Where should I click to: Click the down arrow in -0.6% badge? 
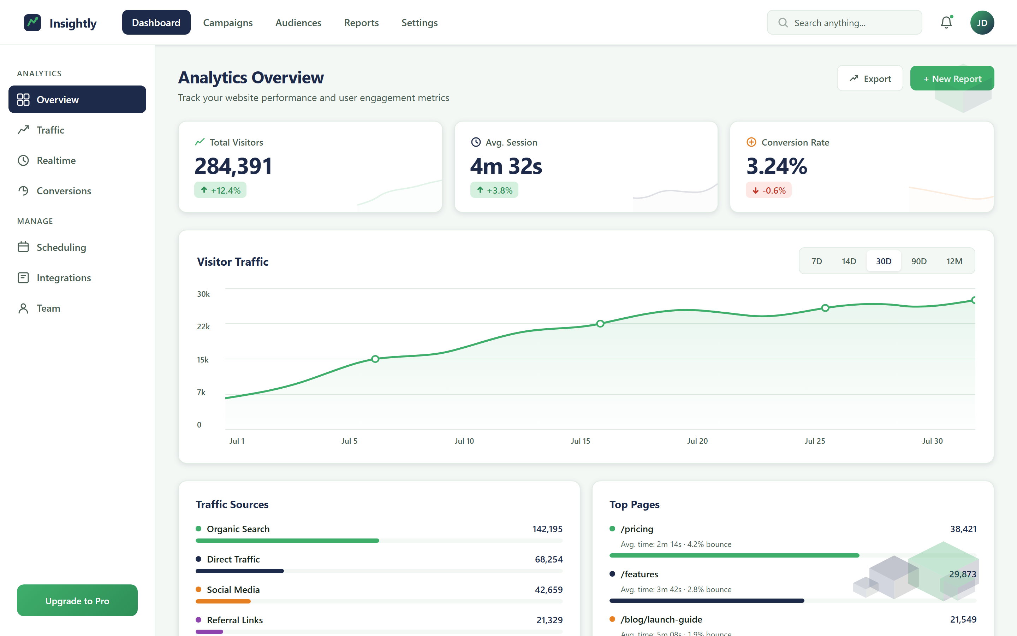point(755,190)
